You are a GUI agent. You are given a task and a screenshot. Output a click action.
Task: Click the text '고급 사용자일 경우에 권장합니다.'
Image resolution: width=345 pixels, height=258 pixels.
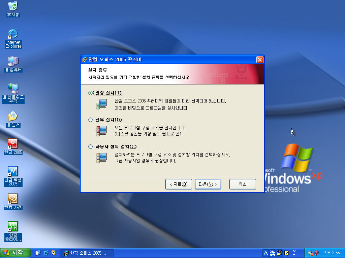point(146,161)
